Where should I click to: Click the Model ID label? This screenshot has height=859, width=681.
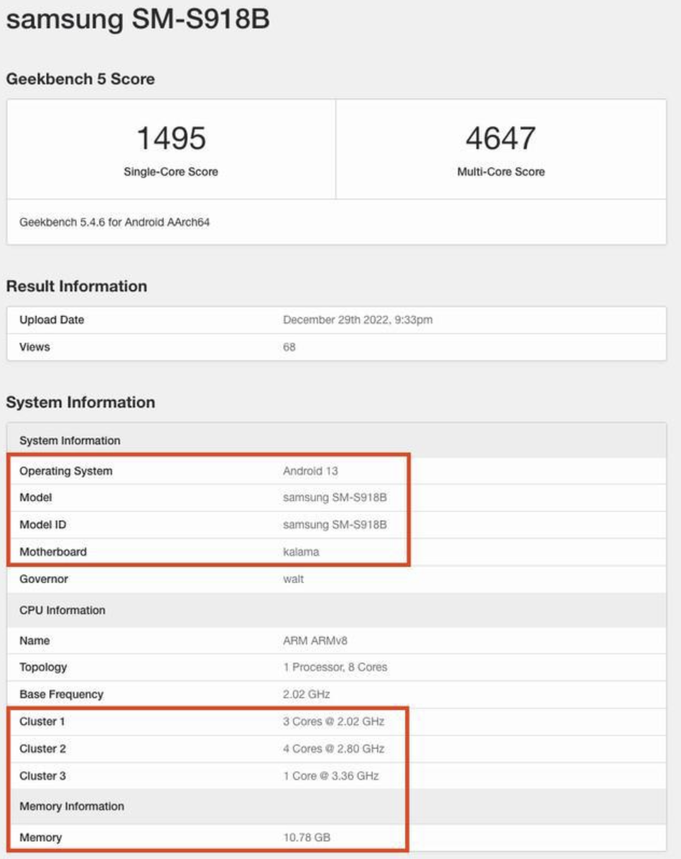[42, 525]
